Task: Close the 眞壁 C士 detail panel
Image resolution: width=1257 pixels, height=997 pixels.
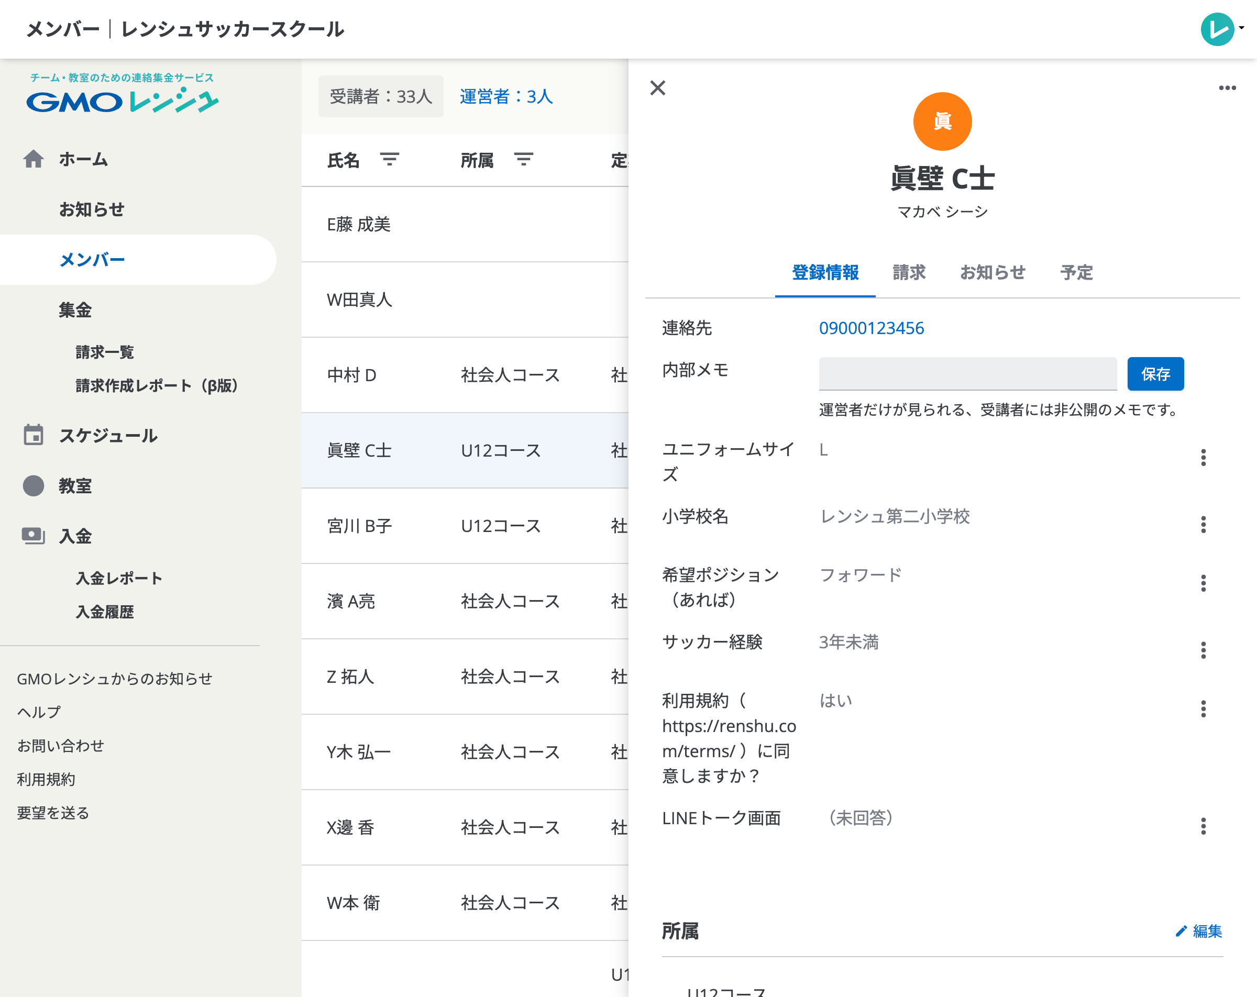Action: (x=658, y=88)
